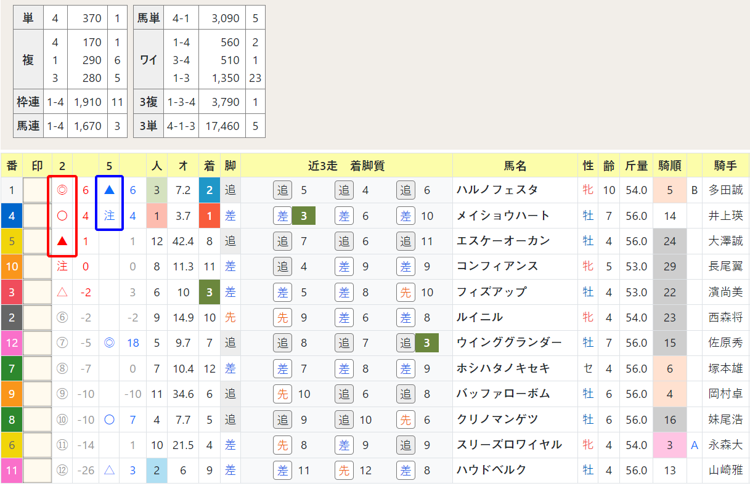
Task: Click green 3 badge in ウインググランダー recent runs
Action: 426,343
